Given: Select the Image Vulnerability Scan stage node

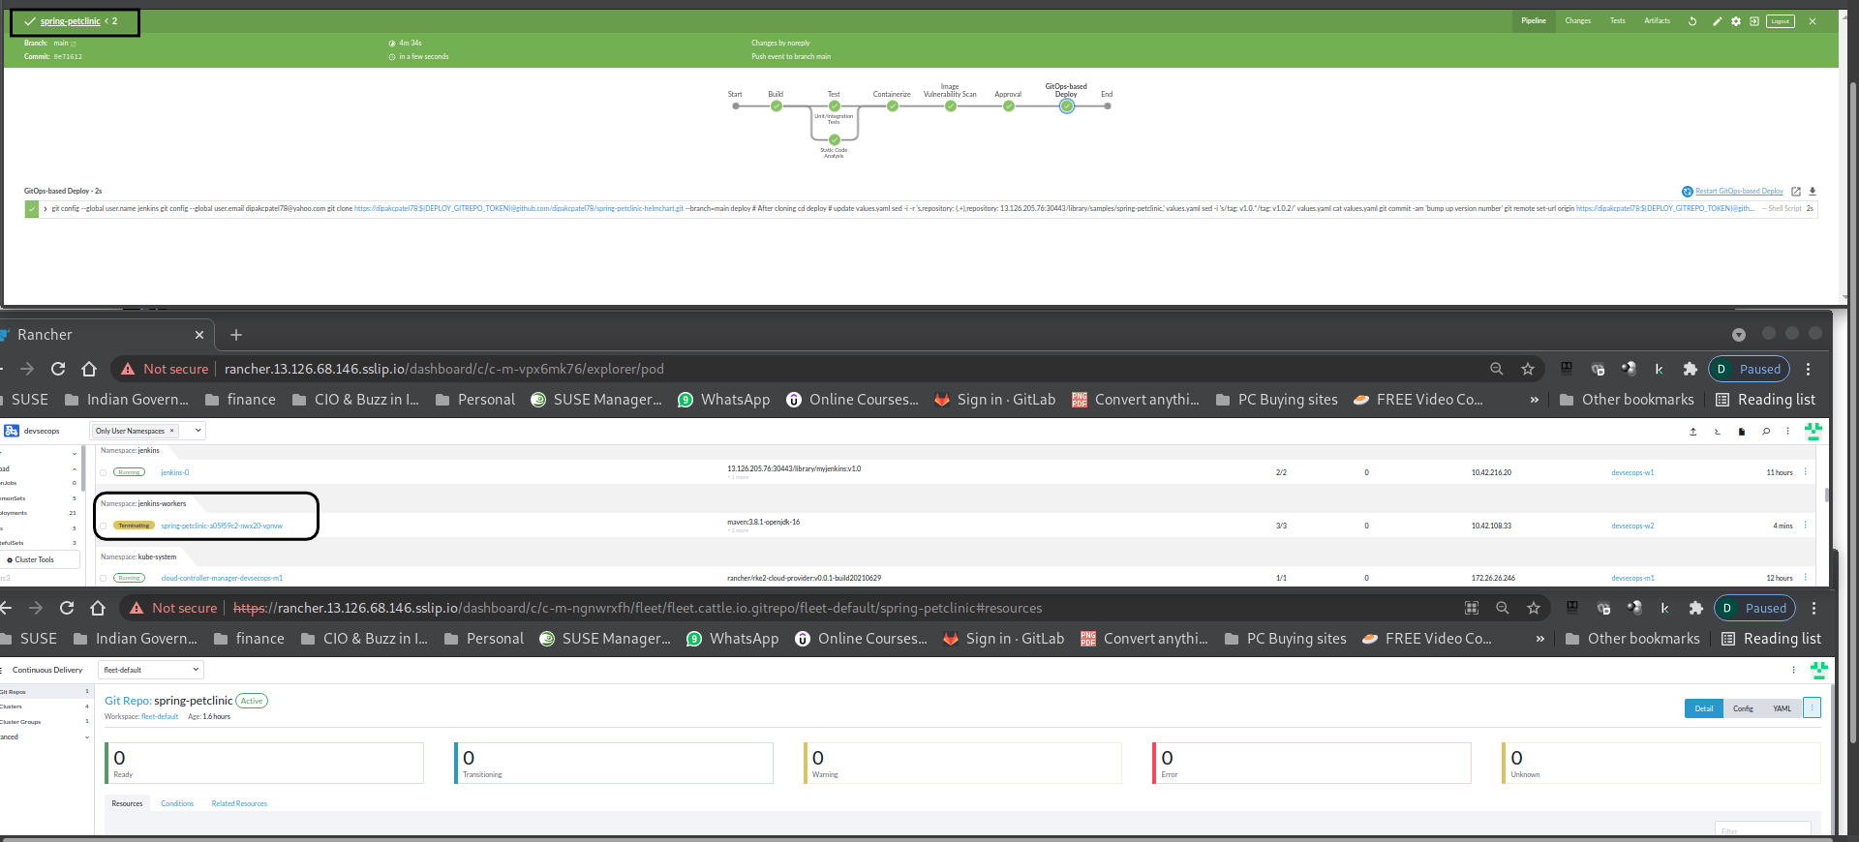Looking at the screenshot, I should [951, 106].
